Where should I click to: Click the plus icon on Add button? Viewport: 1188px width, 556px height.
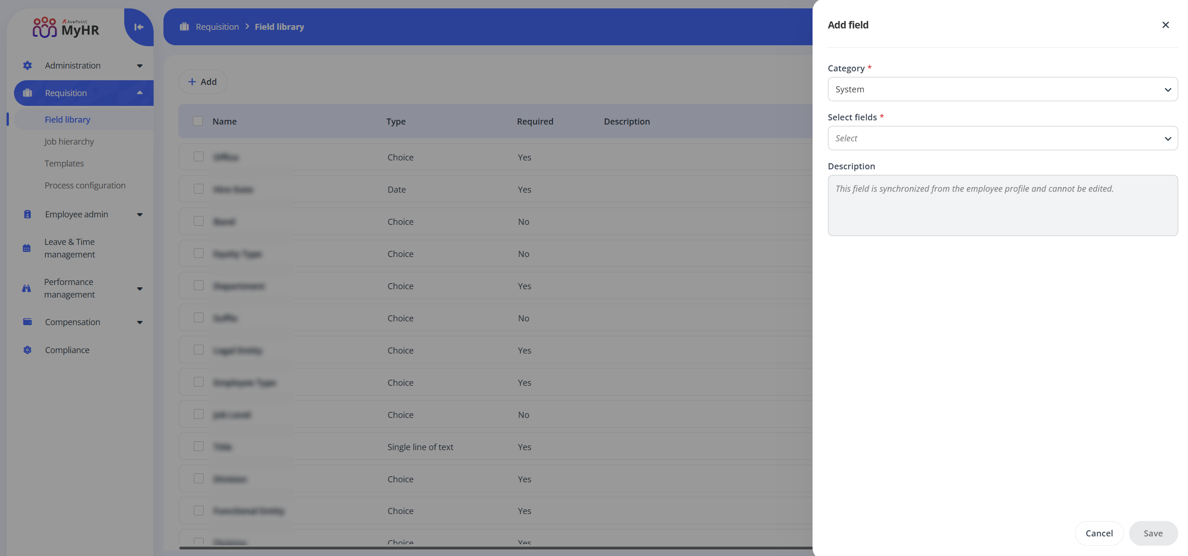192,82
